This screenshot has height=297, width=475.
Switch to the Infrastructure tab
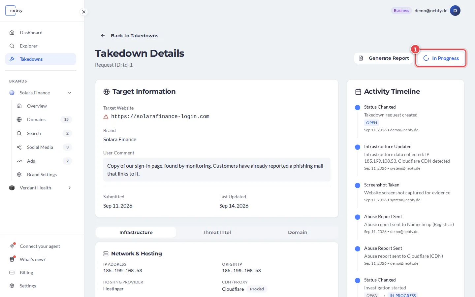point(136,232)
